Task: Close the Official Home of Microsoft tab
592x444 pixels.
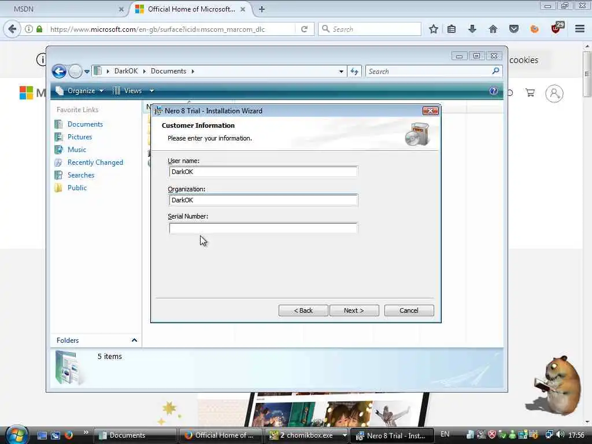Action: [x=243, y=9]
